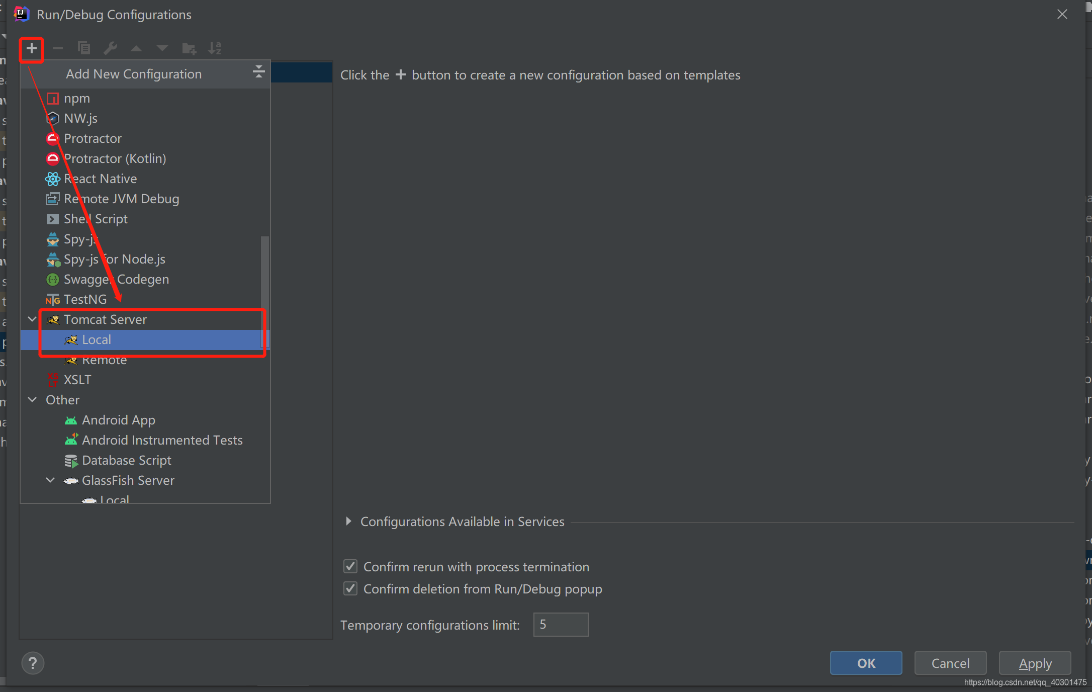Collapse the Tomcat Server node
This screenshot has width=1092, height=692.
[32, 319]
